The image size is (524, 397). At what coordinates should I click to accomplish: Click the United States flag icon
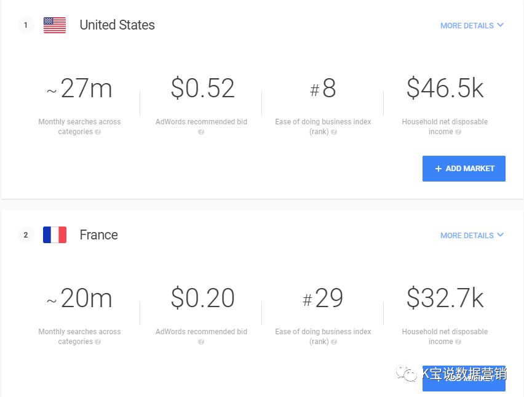pos(55,25)
